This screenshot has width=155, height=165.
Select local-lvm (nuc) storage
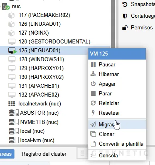pyautogui.click(x=37, y=140)
